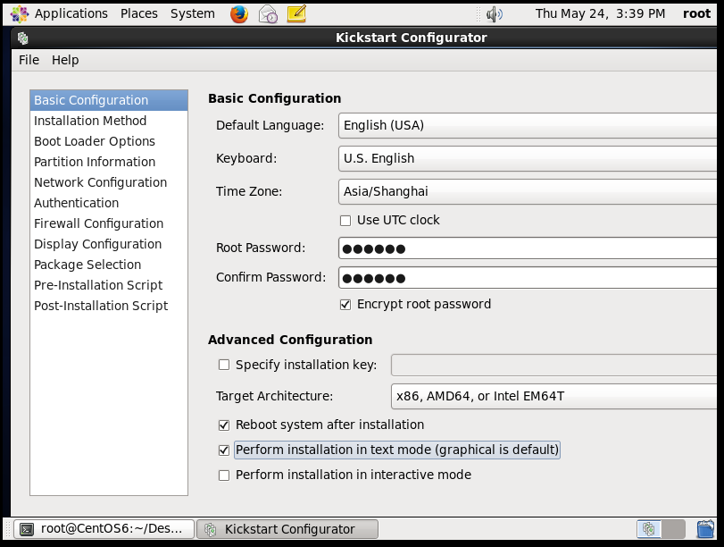The height and width of the screenshot is (547, 724).
Task: Click the Kickstart icon in taskbar button
Action: [x=211, y=529]
